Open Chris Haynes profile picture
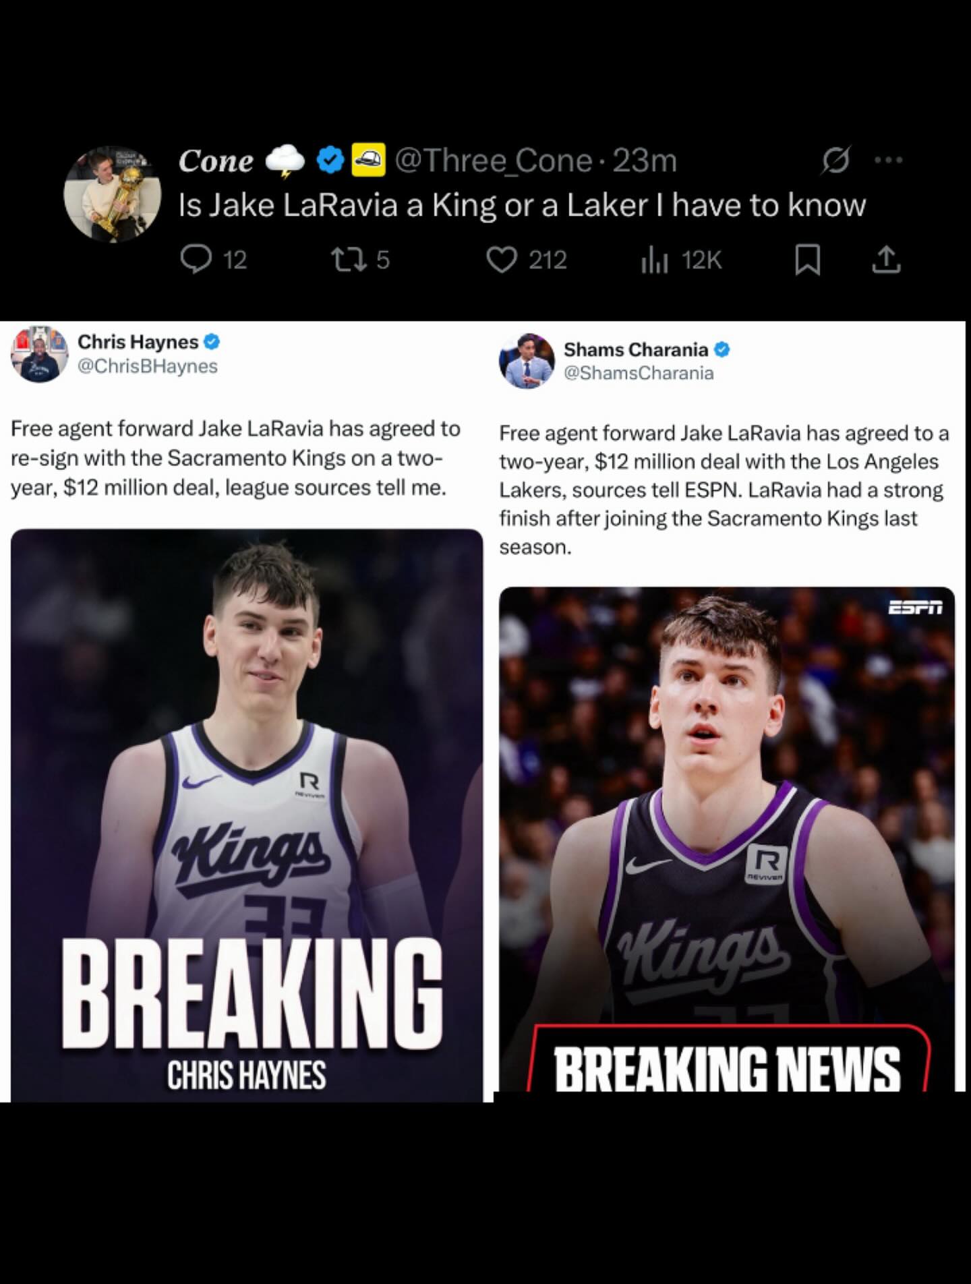The height and width of the screenshot is (1284, 971). (40, 353)
